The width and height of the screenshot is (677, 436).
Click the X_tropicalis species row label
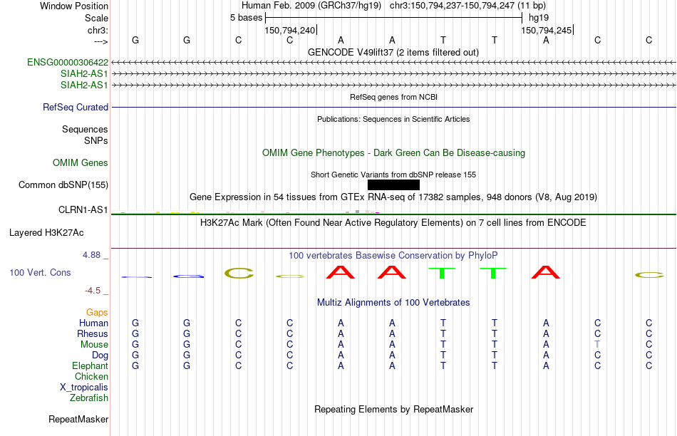point(84,388)
